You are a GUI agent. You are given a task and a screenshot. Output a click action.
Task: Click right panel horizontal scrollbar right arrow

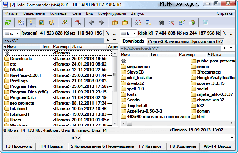[232, 123]
